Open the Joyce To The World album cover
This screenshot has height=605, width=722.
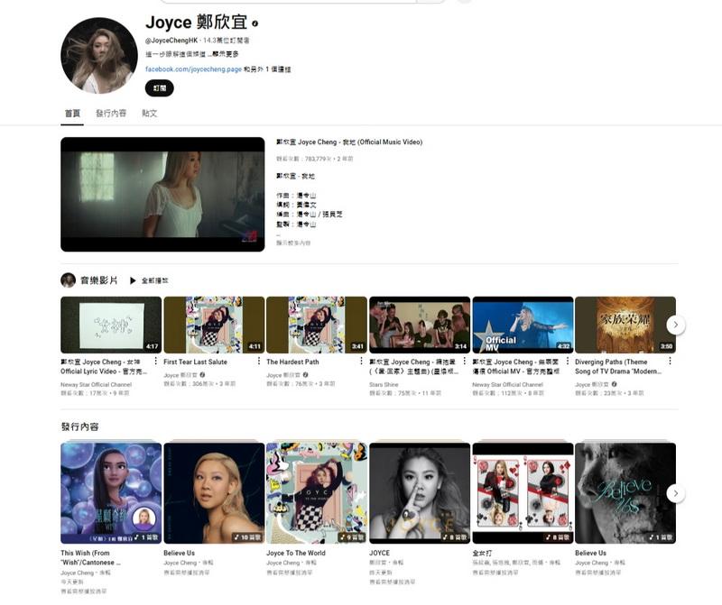317,493
